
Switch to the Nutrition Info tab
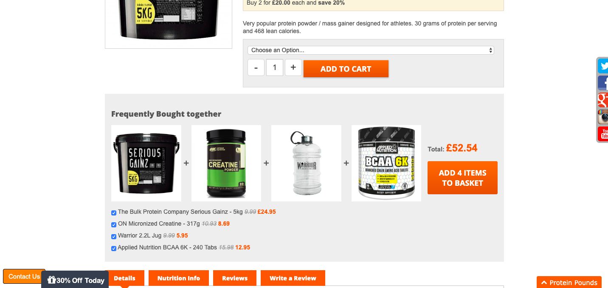click(x=179, y=278)
